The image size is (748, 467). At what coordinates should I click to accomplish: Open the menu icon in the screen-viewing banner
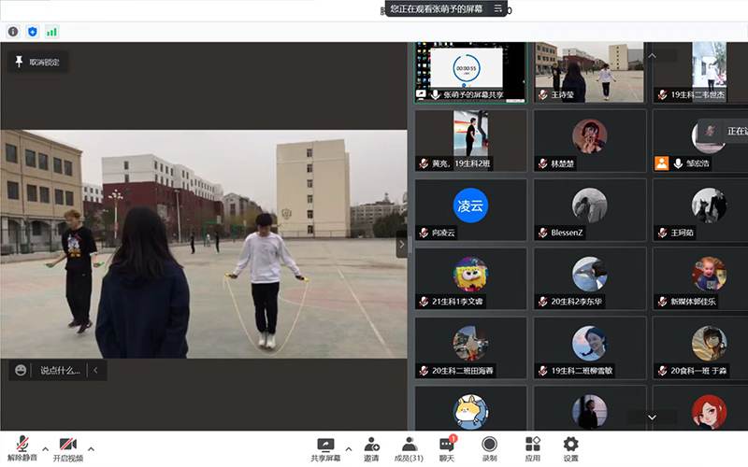coord(497,8)
